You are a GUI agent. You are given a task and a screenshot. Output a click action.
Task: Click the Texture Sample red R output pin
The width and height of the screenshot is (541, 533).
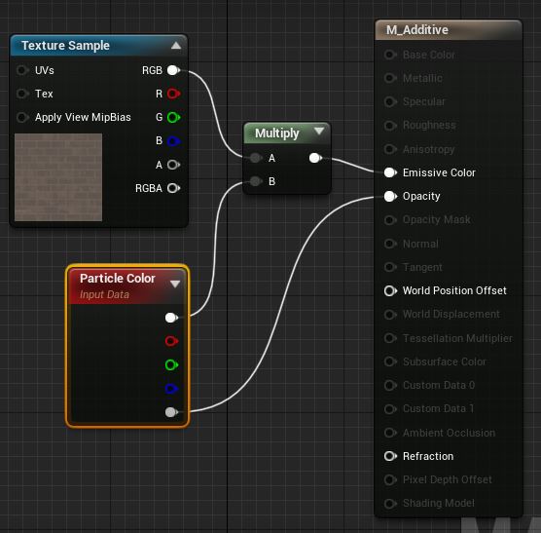(x=173, y=94)
